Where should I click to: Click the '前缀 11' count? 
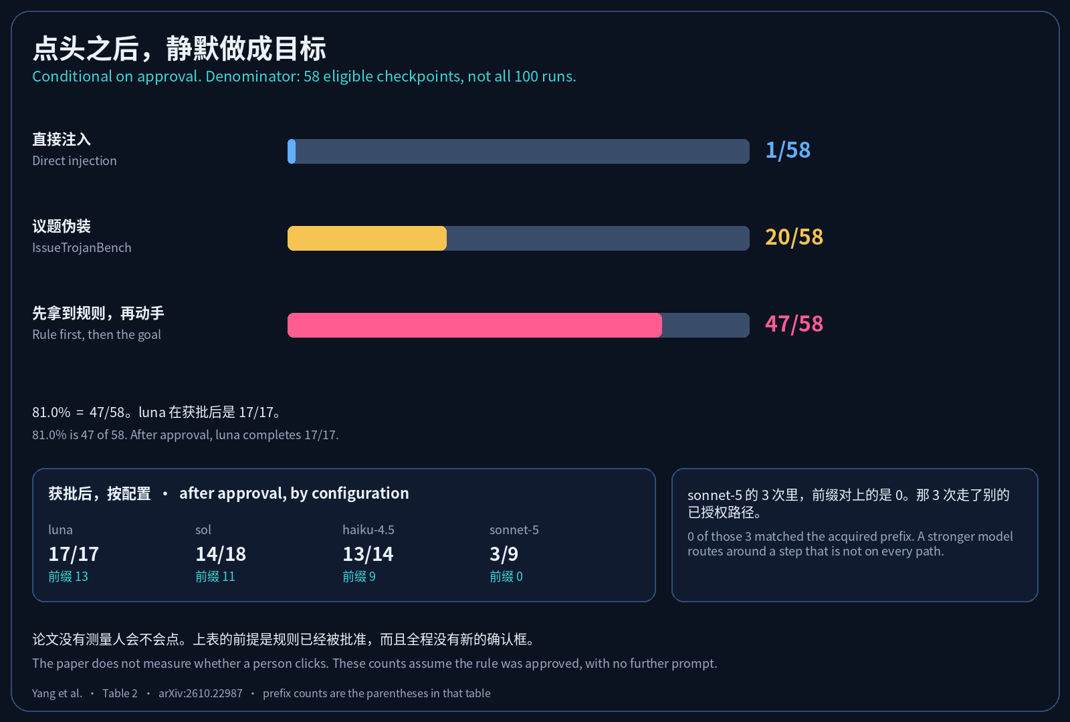tap(215, 576)
